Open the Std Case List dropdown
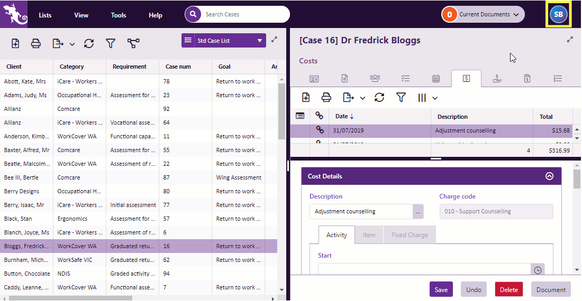This screenshot has height=301, width=582. pos(259,41)
